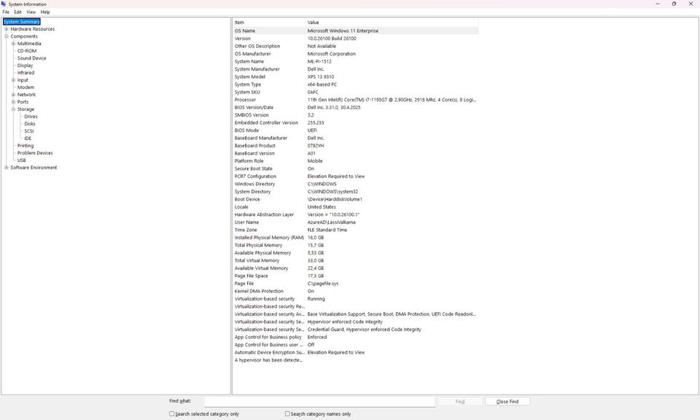Select the Total Virtual Memory row
This screenshot has width=700, height=420.
pos(355,260)
